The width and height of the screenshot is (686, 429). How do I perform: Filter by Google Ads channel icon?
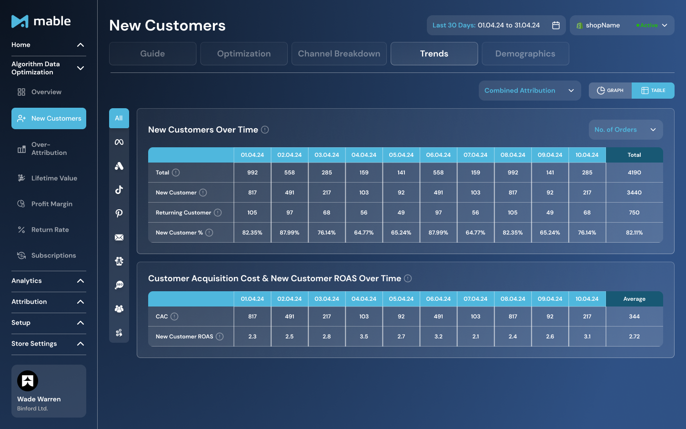119,166
